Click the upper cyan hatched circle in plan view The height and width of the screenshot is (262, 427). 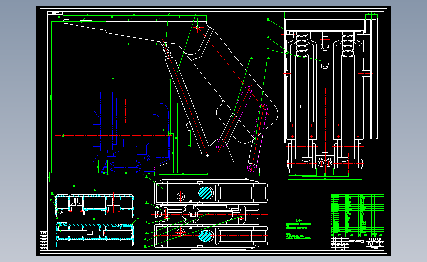pos(205,193)
